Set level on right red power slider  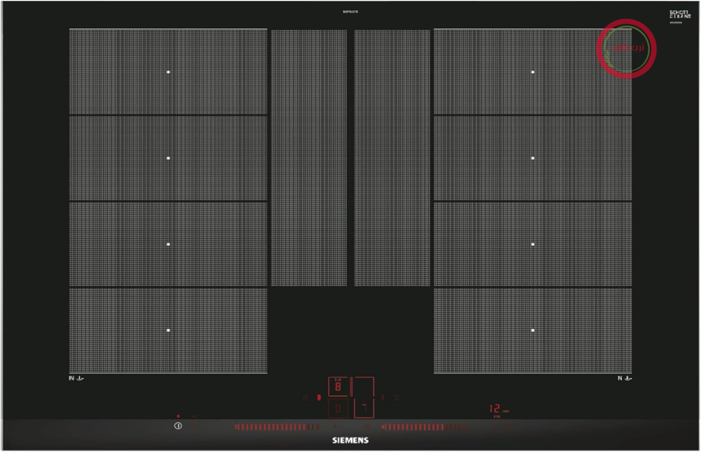(424, 427)
